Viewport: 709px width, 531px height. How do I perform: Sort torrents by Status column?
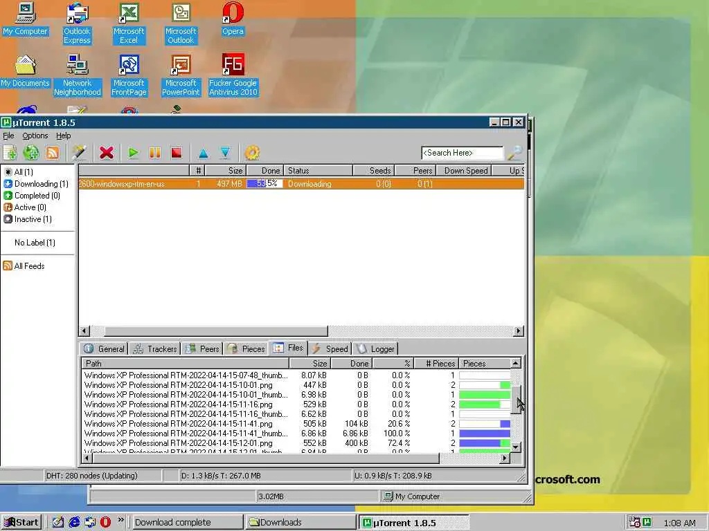[x=318, y=171]
